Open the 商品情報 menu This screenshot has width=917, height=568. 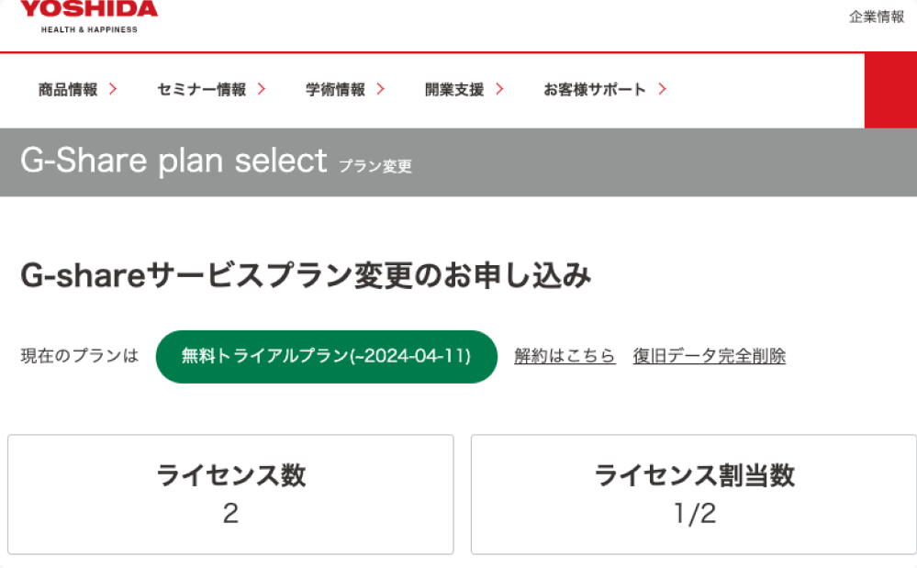pyautogui.click(x=68, y=90)
